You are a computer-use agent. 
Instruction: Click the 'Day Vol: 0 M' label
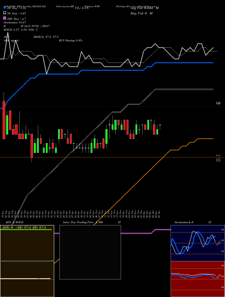141,13
